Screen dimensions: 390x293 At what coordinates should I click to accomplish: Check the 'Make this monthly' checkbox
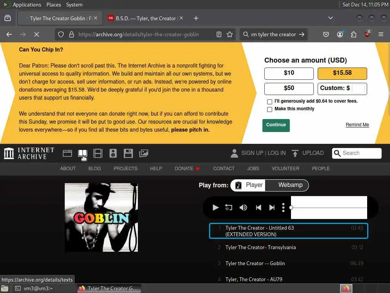tap(269, 109)
